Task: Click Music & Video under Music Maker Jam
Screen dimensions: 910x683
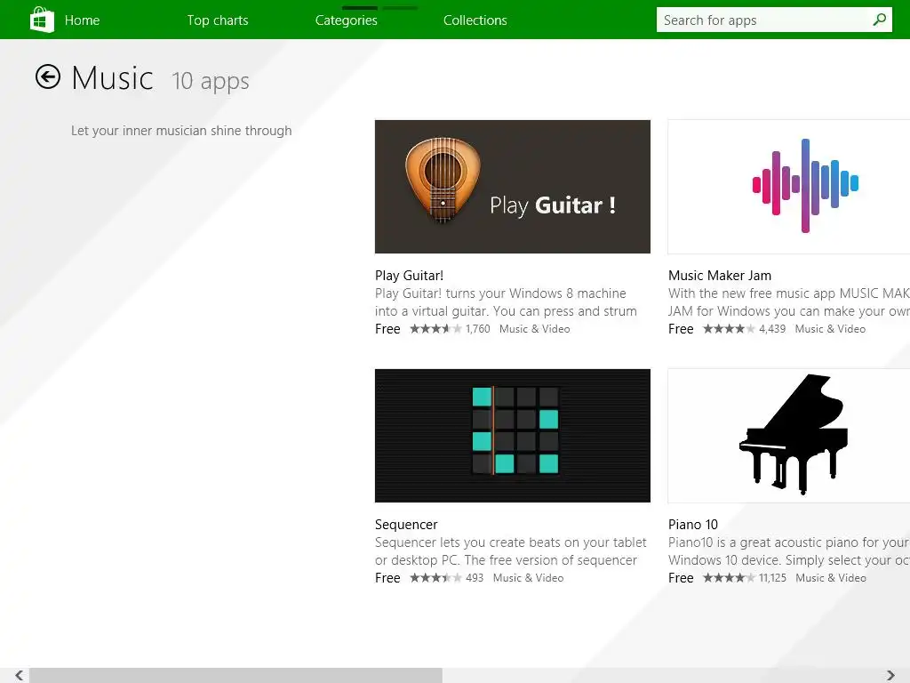Action: tap(830, 329)
